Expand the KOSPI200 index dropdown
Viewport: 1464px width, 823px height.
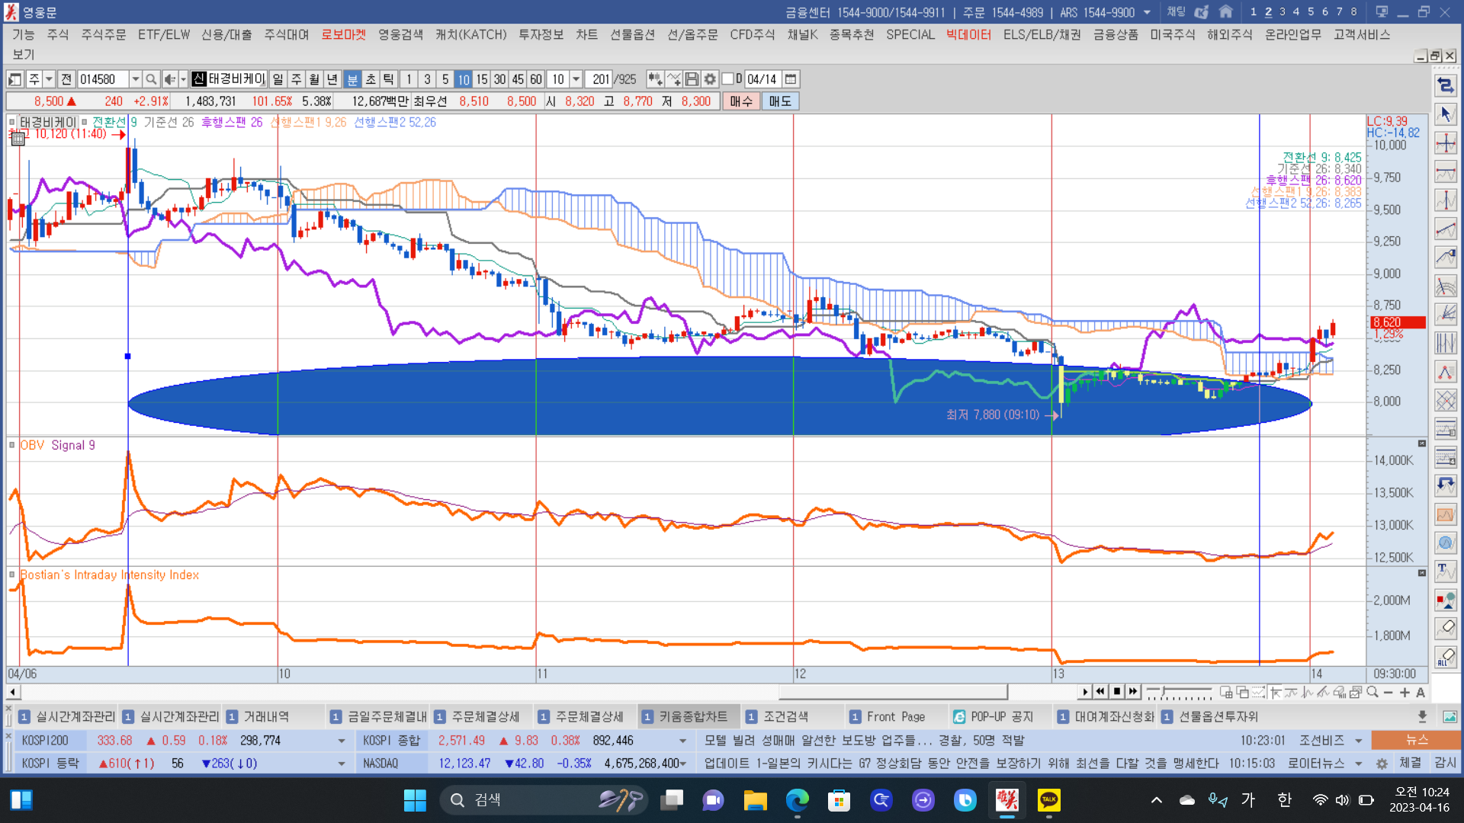point(341,741)
